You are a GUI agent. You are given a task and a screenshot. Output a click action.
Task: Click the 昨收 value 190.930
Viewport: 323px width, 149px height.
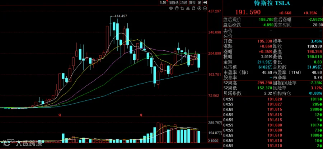click(314, 47)
